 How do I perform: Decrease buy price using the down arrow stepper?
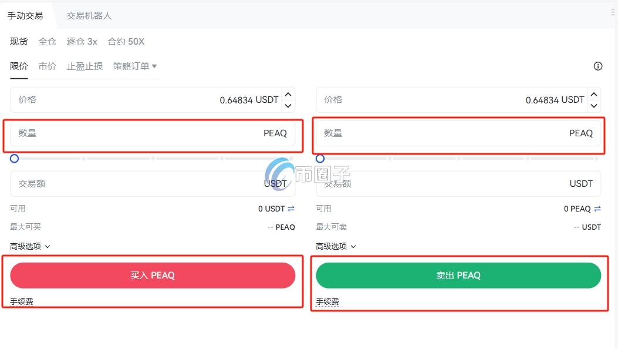(x=288, y=105)
